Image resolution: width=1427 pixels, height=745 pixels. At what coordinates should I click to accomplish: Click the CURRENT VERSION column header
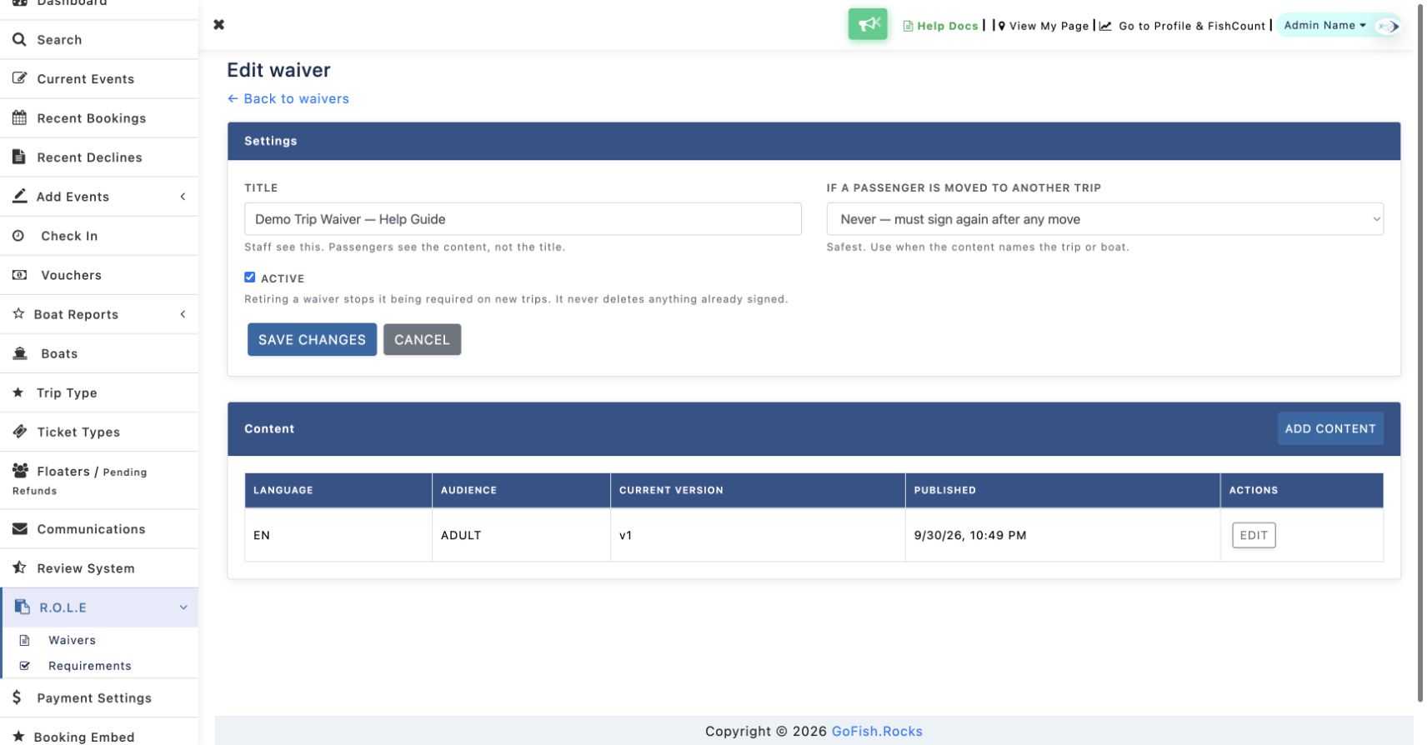tap(758, 490)
